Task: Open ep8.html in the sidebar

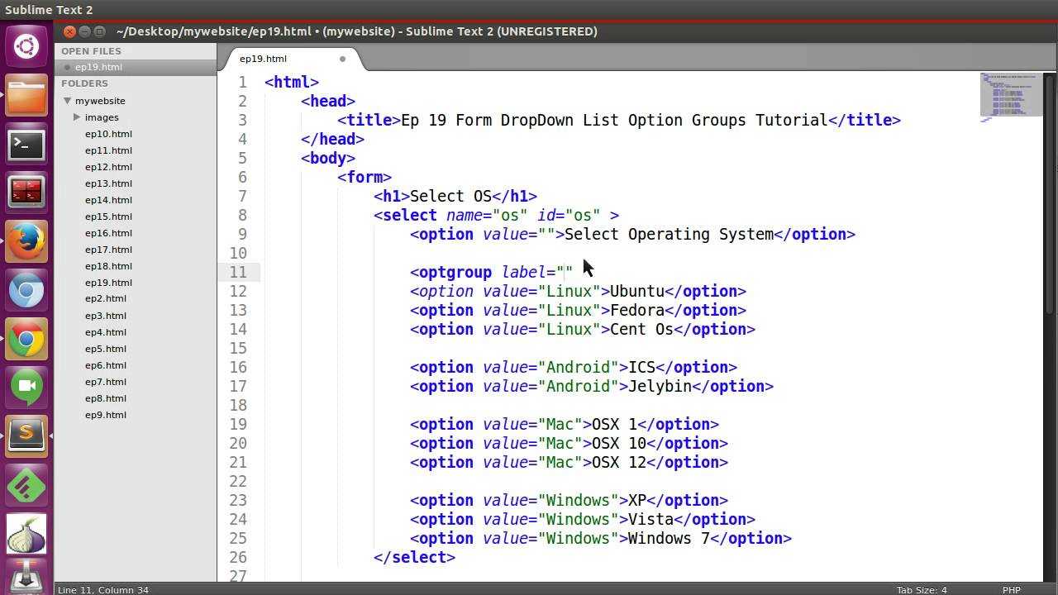Action: (105, 398)
